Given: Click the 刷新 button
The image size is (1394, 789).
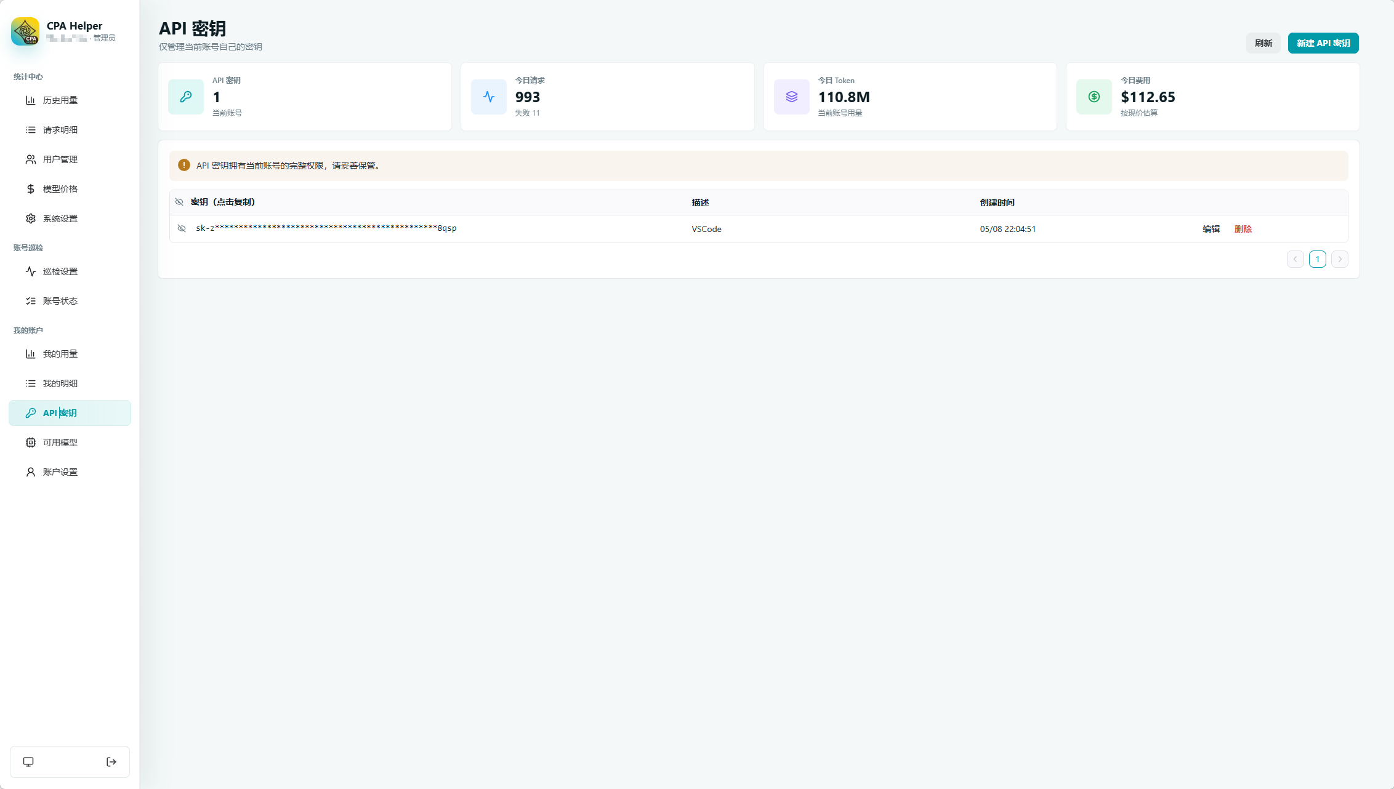Looking at the screenshot, I should 1263,43.
